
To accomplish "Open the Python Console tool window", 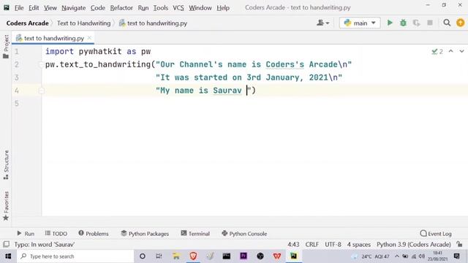I will pyautogui.click(x=244, y=234).
